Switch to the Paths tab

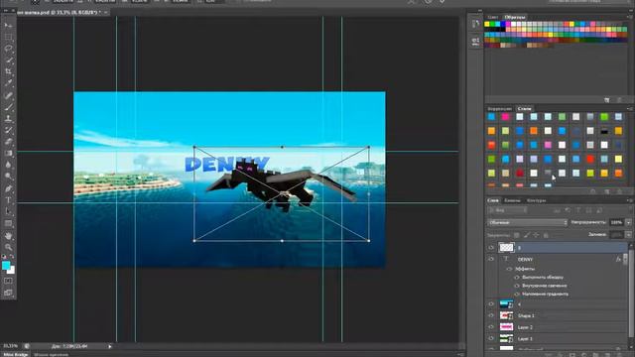(536, 200)
